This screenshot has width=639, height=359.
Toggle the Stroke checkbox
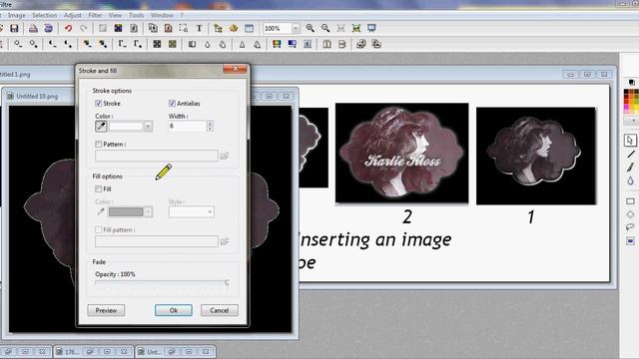point(98,104)
